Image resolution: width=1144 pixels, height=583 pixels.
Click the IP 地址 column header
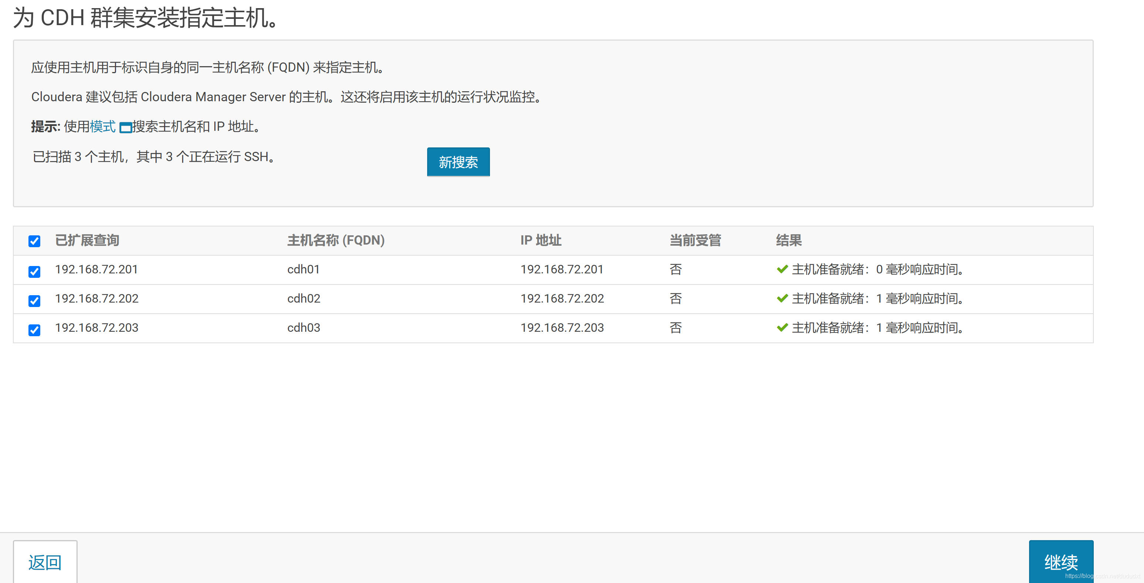[541, 240]
